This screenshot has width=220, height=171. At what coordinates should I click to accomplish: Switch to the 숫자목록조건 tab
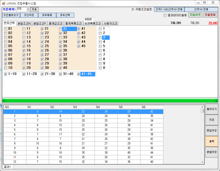[x=93, y=23]
